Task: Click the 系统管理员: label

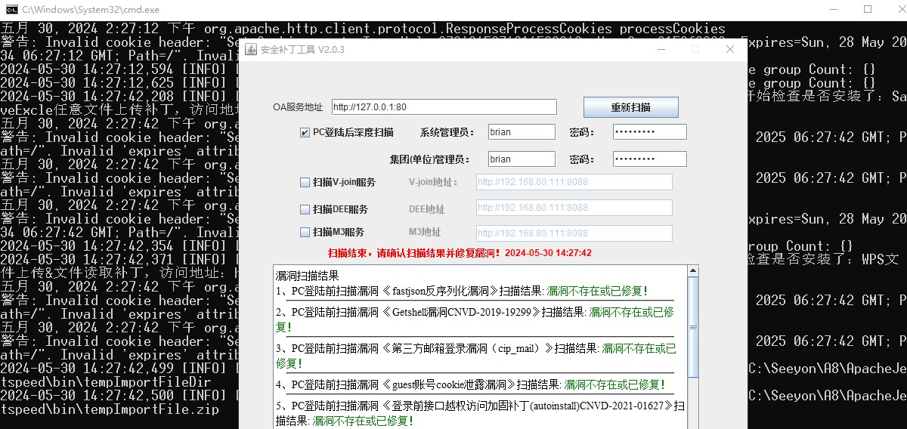Action: 447,132
